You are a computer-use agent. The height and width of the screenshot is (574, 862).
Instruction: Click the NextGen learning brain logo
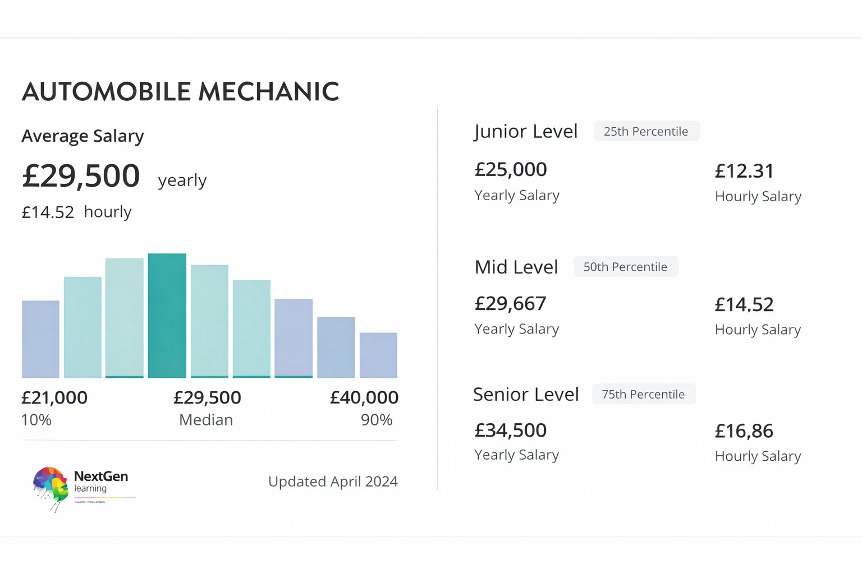(51, 489)
